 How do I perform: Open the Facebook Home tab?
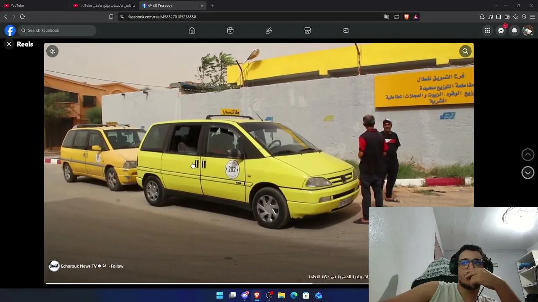192,31
